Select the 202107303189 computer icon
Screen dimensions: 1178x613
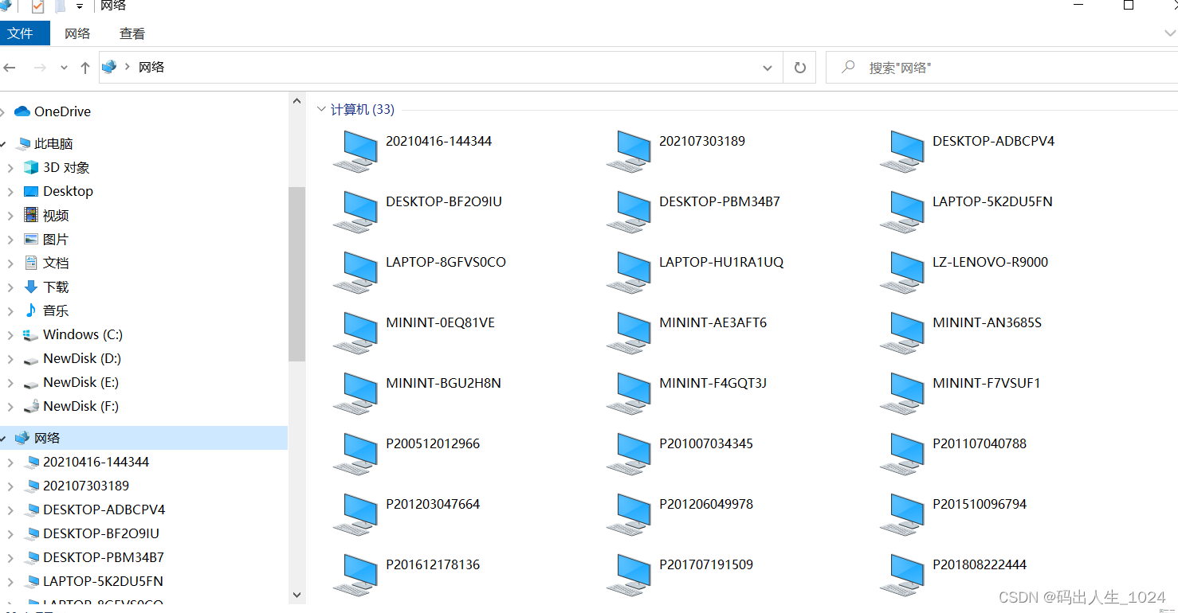click(629, 150)
